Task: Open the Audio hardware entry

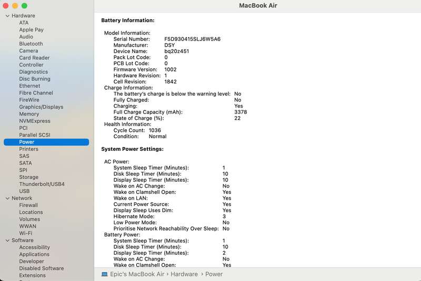Action: (x=26, y=37)
